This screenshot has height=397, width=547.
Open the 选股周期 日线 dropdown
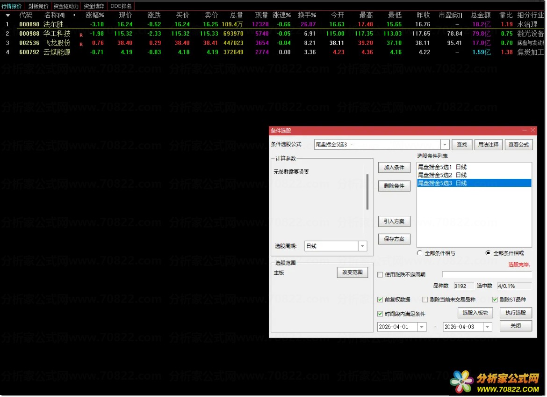[x=362, y=246]
